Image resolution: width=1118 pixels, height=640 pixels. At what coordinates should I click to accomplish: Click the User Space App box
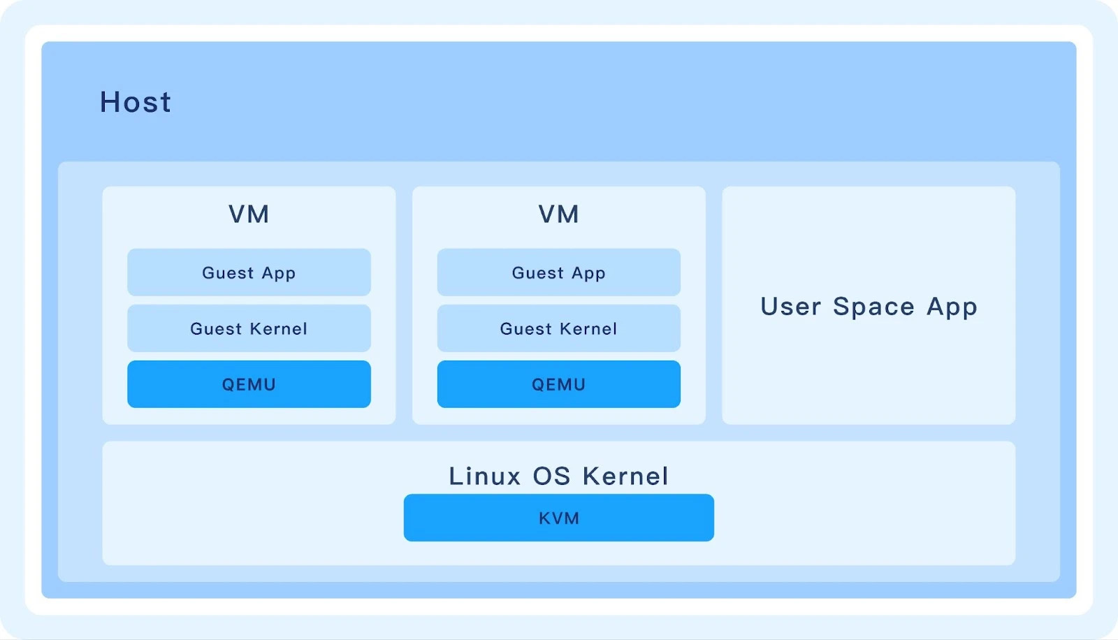click(x=869, y=305)
